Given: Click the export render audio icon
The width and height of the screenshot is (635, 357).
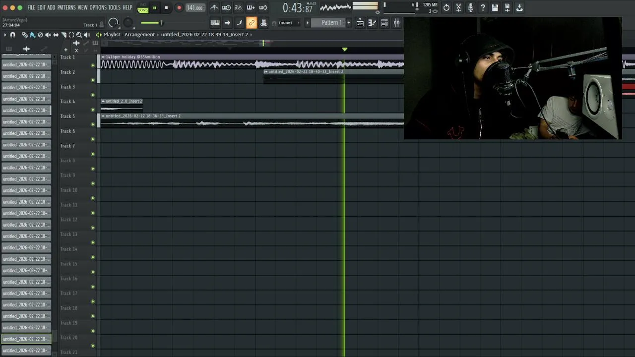Looking at the screenshot, I should (x=507, y=7).
